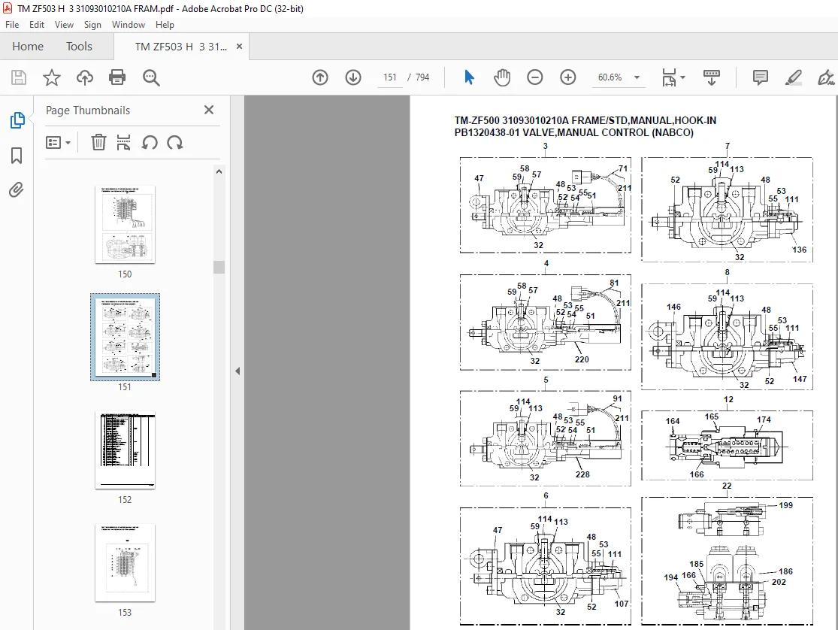Viewport: 838px width, 630px height.
Task: Click the fit page scroll mode icon
Action: click(x=669, y=77)
